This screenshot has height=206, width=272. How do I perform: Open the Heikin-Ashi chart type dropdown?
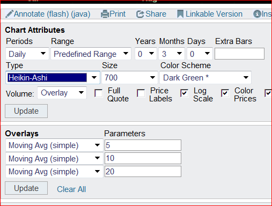point(53,78)
